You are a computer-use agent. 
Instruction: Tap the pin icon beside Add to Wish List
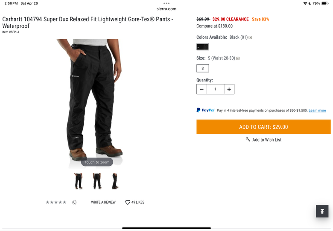tap(248, 139)
